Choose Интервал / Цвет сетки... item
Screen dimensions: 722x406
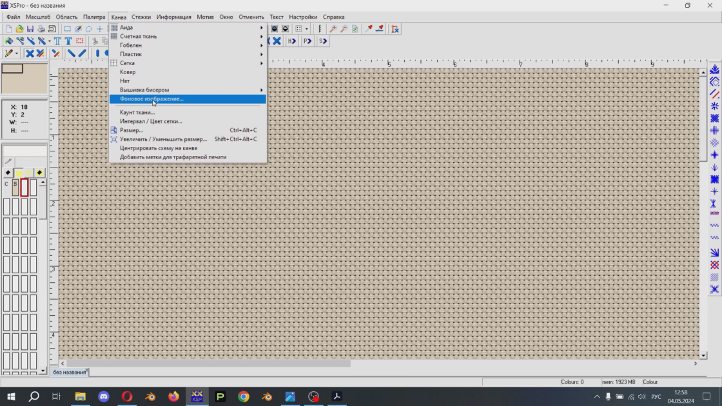(x=188, y=121)
